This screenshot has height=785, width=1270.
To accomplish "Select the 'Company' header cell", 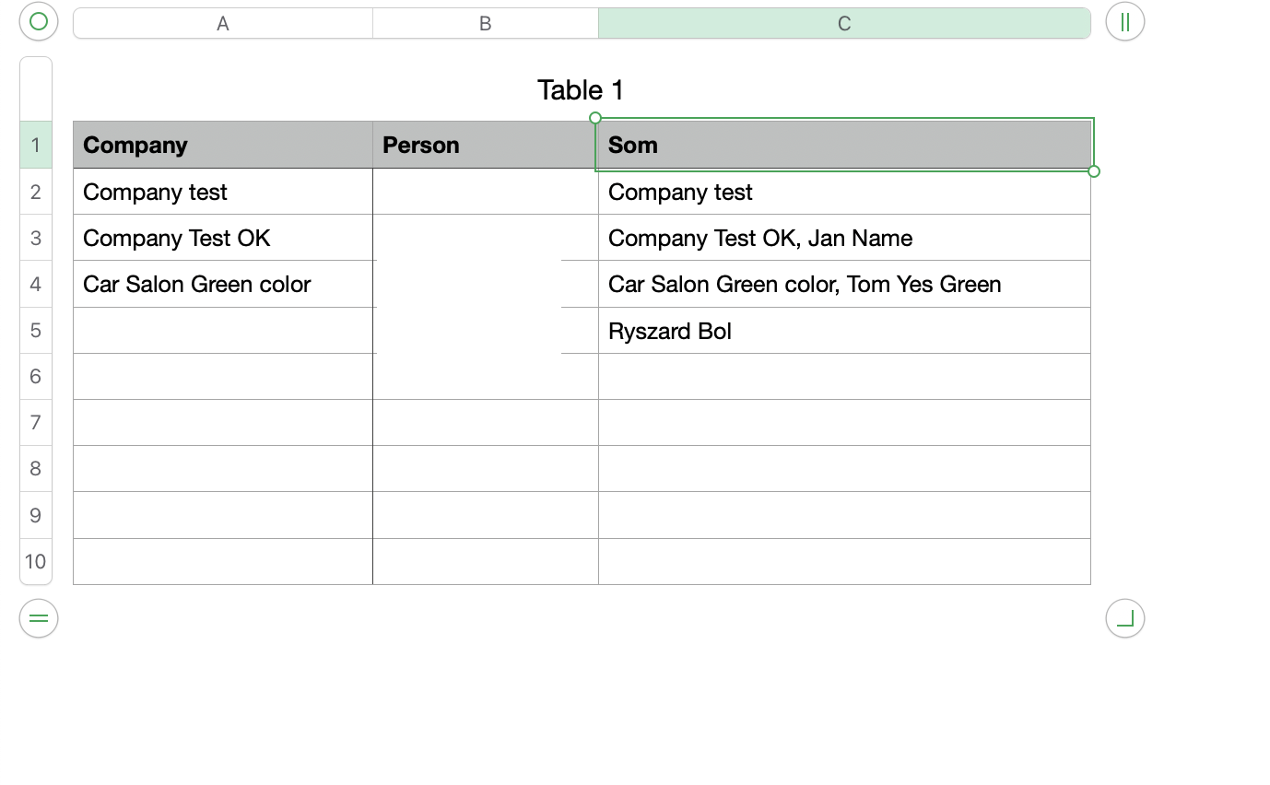I will pos(223,145).
